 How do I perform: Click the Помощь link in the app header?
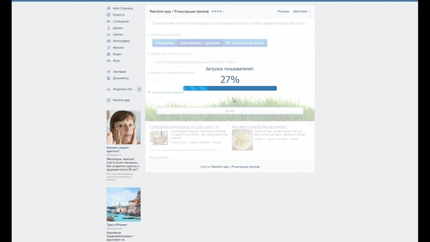pos(283,11)
